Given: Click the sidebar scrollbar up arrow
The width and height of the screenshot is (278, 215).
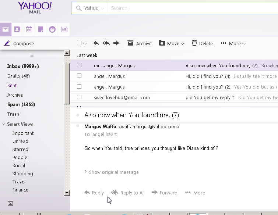Looking at the screenshot, I should (67, 53).
